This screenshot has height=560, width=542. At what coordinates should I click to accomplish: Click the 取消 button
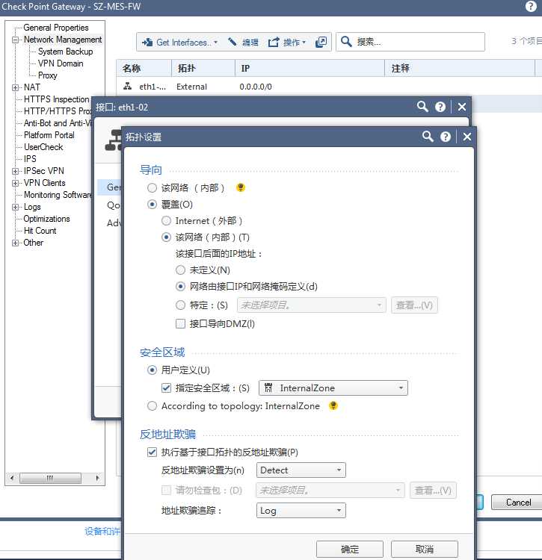424,549
